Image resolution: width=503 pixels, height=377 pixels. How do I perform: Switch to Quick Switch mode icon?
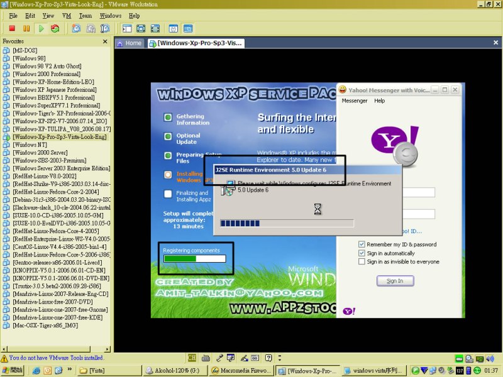(x=141, y=28)
